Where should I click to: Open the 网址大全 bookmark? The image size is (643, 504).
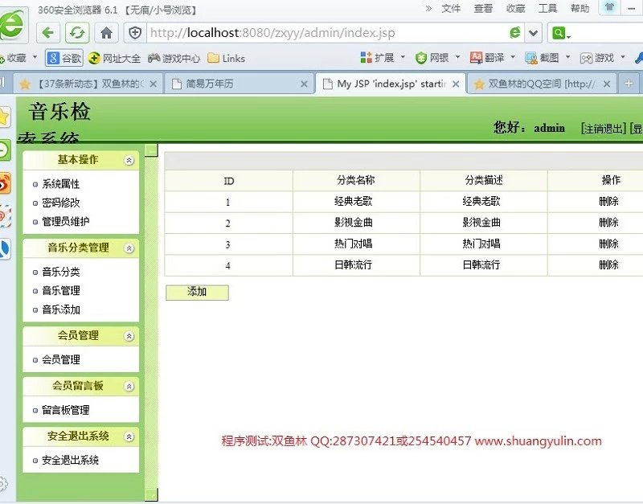pos(114,58)
